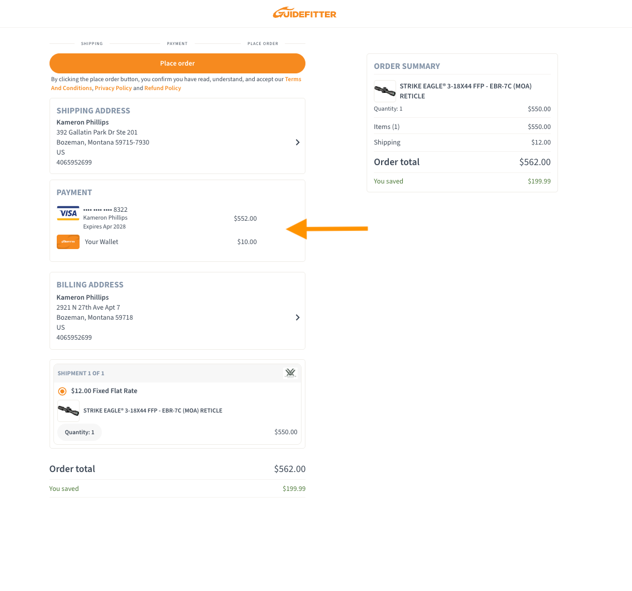
Task: Click the Quantity: 1 pill in shipment
Action: (x=80, y=433)
